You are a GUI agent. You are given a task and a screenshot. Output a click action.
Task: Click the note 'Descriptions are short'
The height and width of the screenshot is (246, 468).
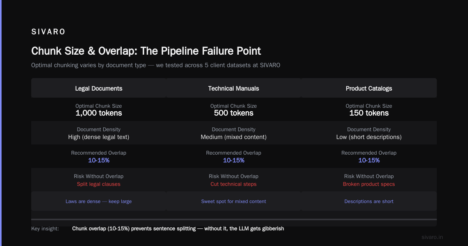coord(369,201)
